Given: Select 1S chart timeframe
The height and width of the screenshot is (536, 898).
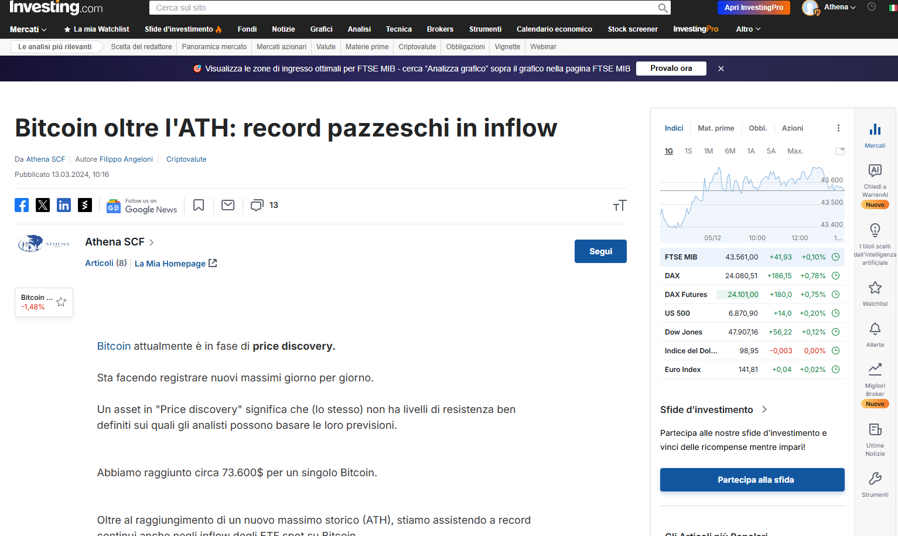Looking at the screenshot, I should click(688, 151).
